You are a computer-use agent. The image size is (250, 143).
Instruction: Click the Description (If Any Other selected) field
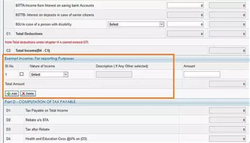coord(114,74)
